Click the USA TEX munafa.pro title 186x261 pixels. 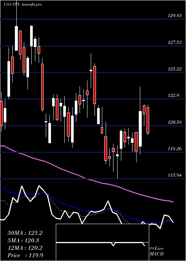pos(23,4)
